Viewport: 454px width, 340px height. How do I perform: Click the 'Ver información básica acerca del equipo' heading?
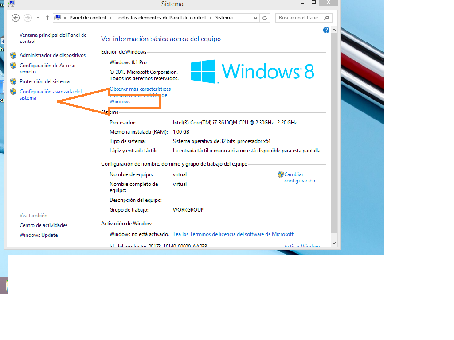pyautogui.click(x=160, y=39)
